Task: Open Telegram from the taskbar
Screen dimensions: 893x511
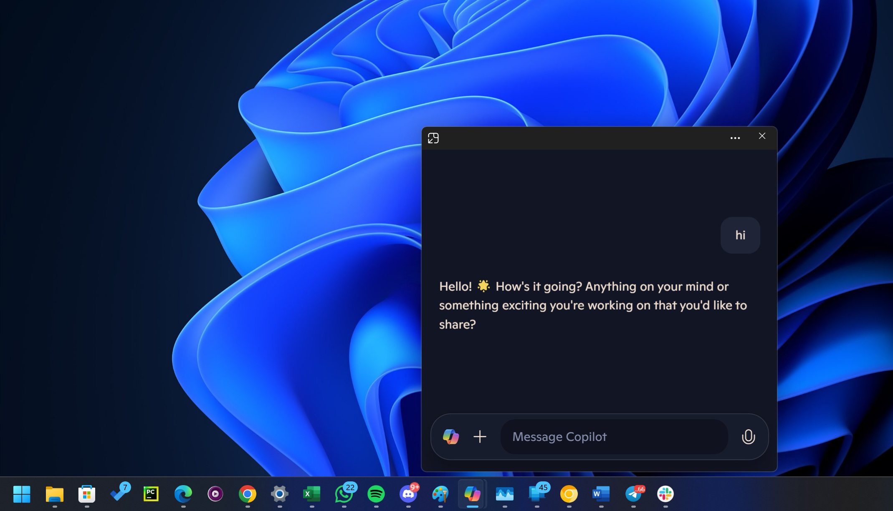Action: pos(633,494)
